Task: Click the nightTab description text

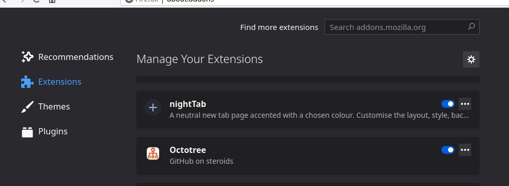Action: (x=319, y=115)
